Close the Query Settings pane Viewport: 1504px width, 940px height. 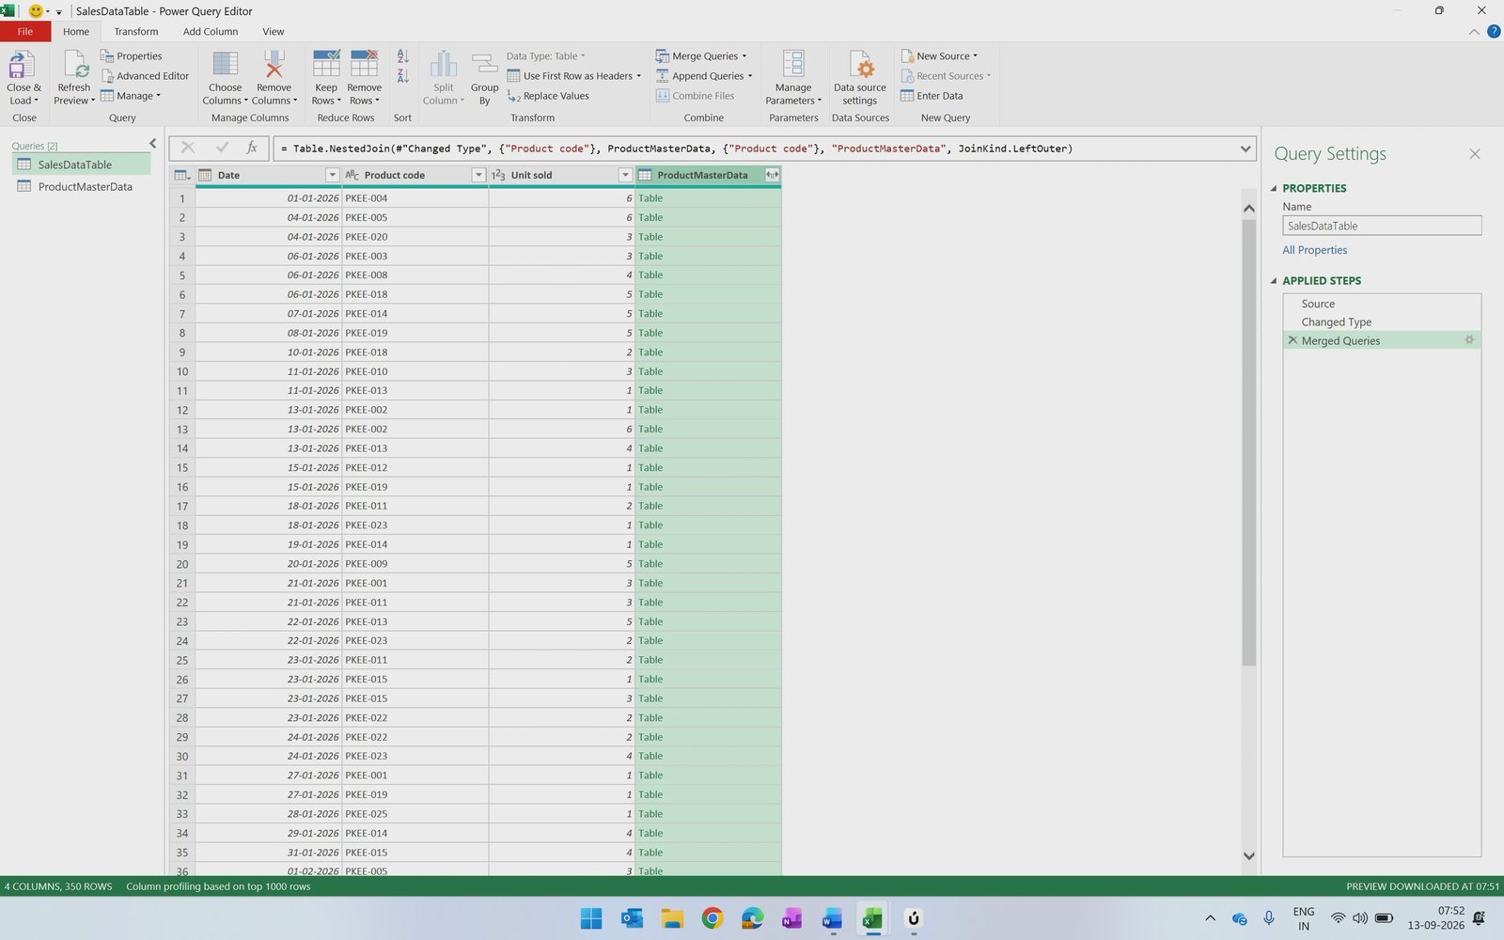1475,153
